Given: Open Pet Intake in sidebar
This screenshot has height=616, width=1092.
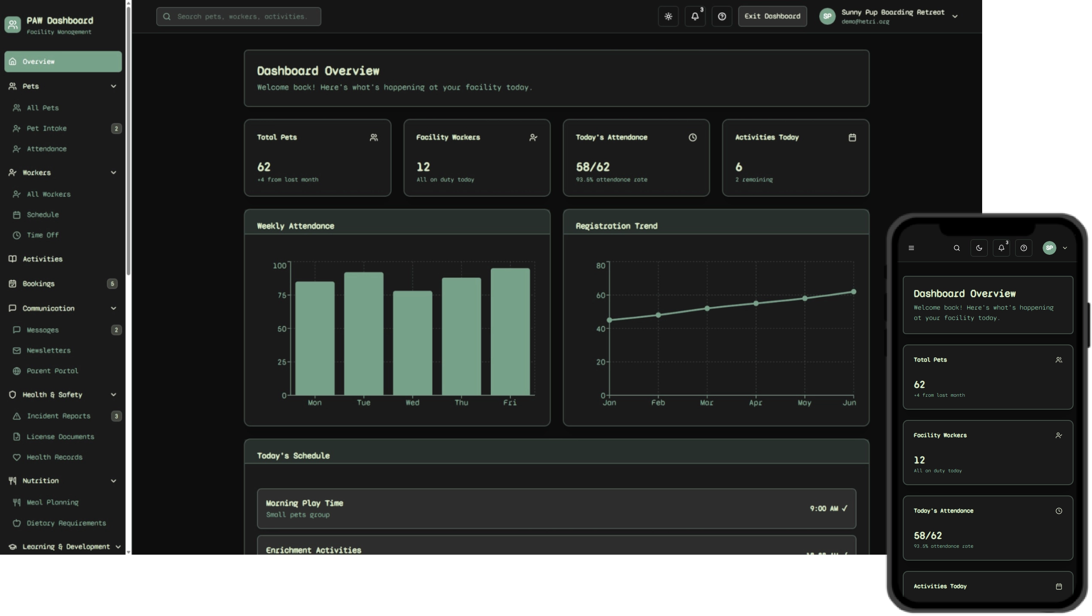Looking at the screenshot, I should tap(46, 128).
